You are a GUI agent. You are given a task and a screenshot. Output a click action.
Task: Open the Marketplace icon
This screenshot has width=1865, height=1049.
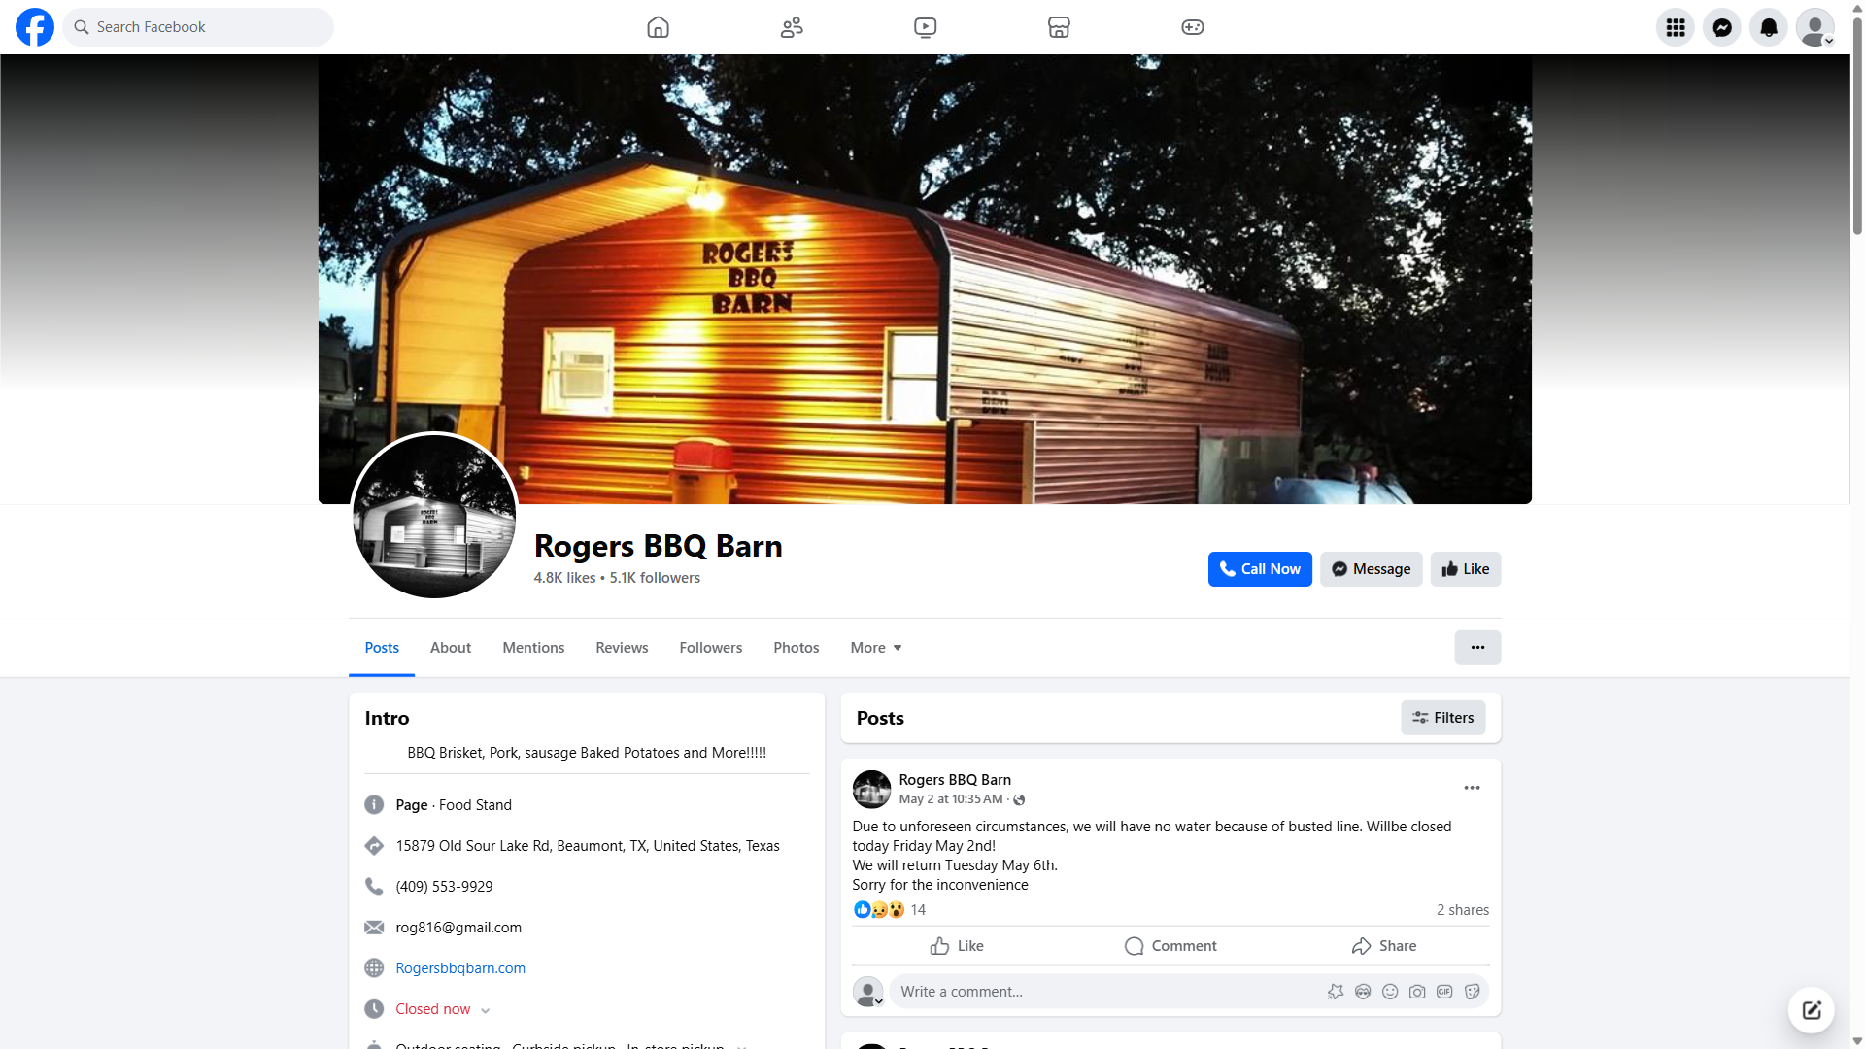(x=1059, y=27)
